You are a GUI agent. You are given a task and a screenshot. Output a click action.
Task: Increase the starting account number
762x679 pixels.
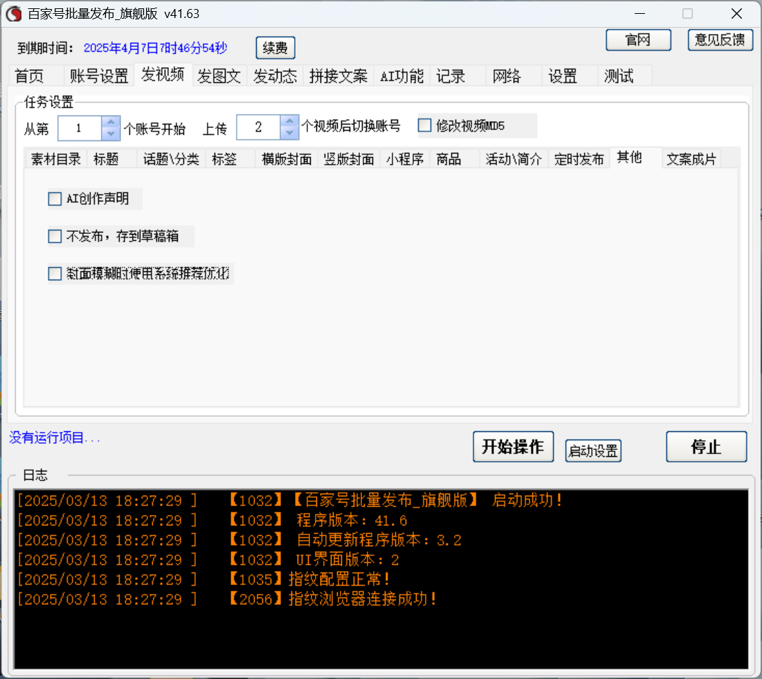[x=111, y=122]
